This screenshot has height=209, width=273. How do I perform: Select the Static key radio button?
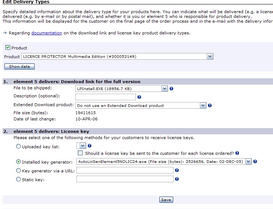point(19,179)
